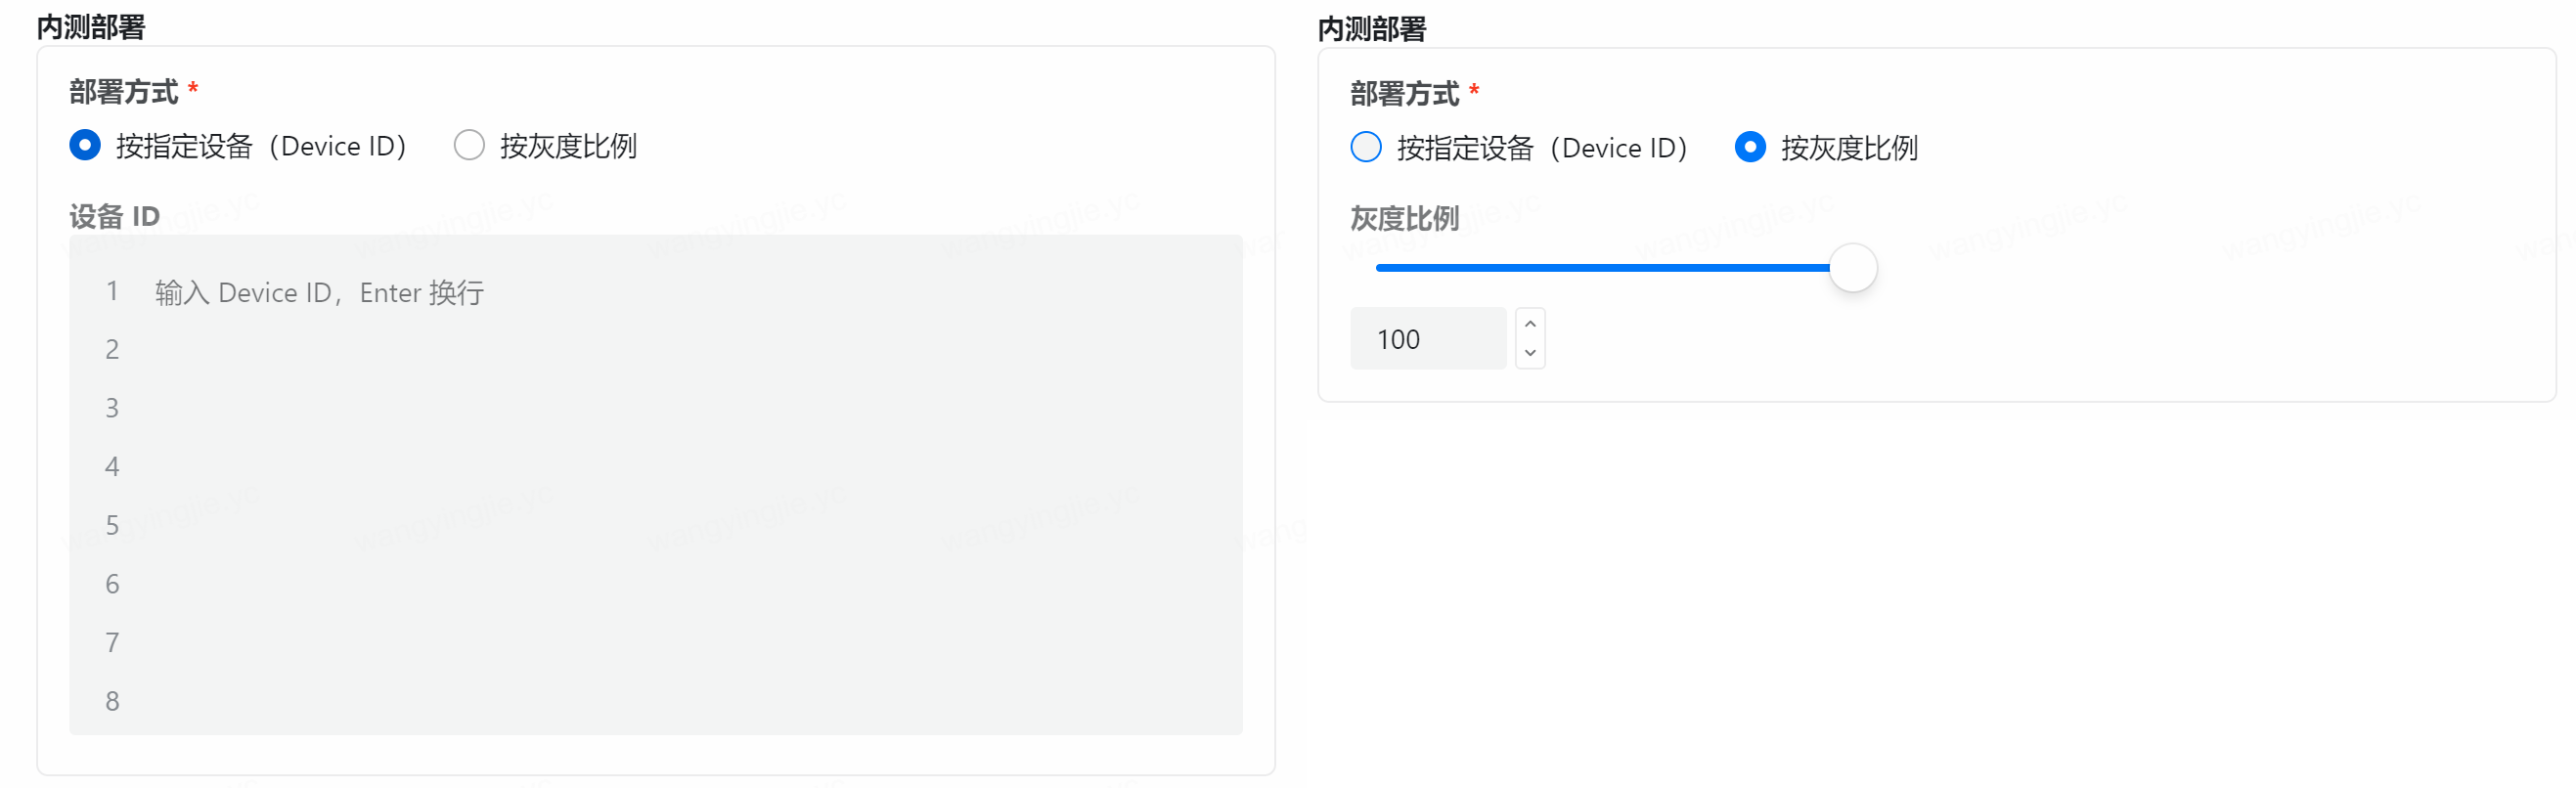Image resolution: width=2576 pixels, height=788 pixels.
Task: Click line number 8 in 设备 ID editor
Action: (x=112, y=702)
